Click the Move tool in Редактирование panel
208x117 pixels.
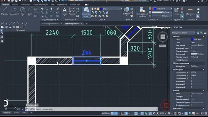(x=42, y=9)
